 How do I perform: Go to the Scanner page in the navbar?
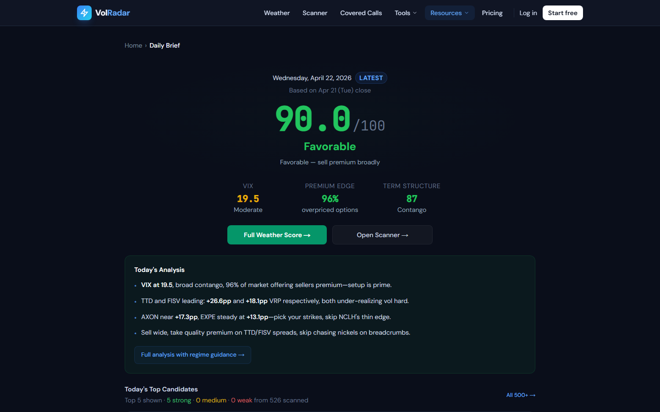(x=314, y=13)
